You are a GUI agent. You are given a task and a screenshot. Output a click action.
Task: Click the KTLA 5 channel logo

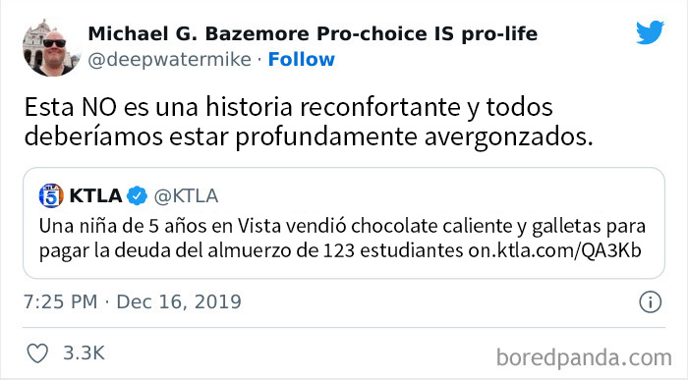click(x=51, y=195)
